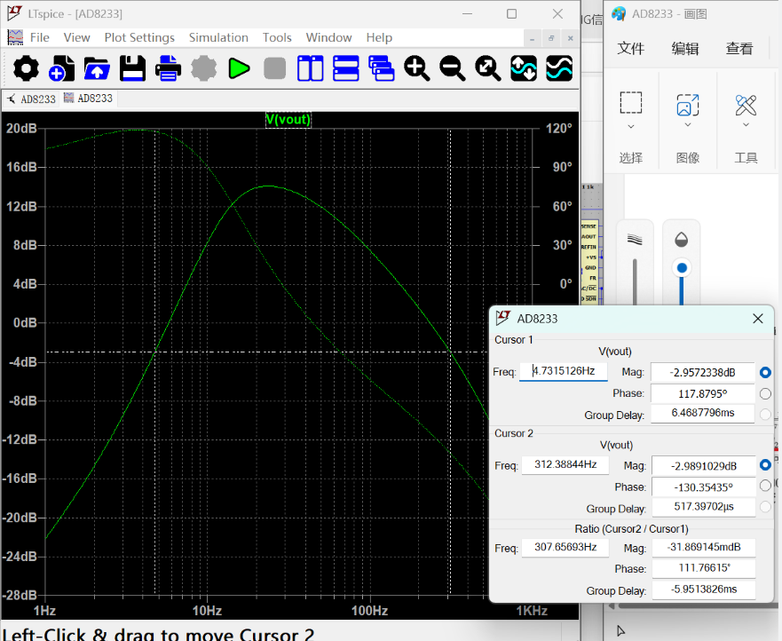Select Cursor 2 Group Delay radio button
This screenshot has height=641, width=782.
[x=765, y=507]
